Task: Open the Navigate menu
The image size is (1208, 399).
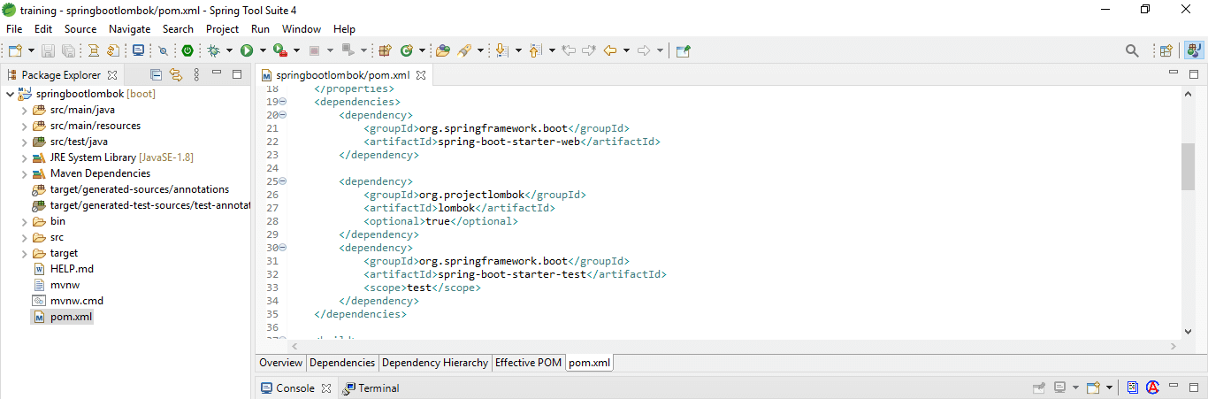Action: 129,29
